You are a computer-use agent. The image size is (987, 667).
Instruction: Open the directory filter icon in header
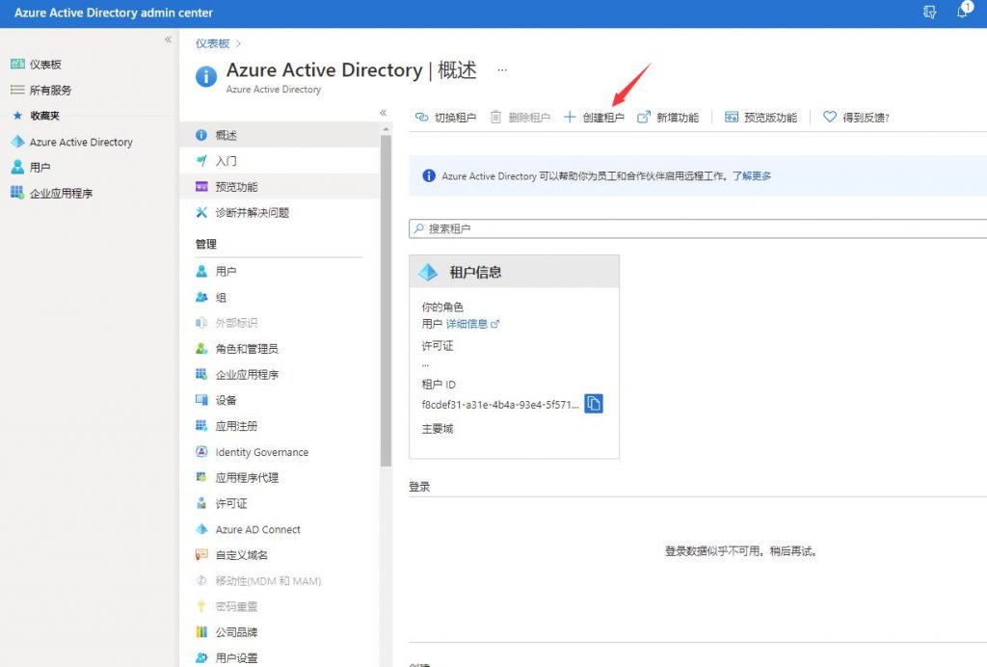tap(930, 12)
